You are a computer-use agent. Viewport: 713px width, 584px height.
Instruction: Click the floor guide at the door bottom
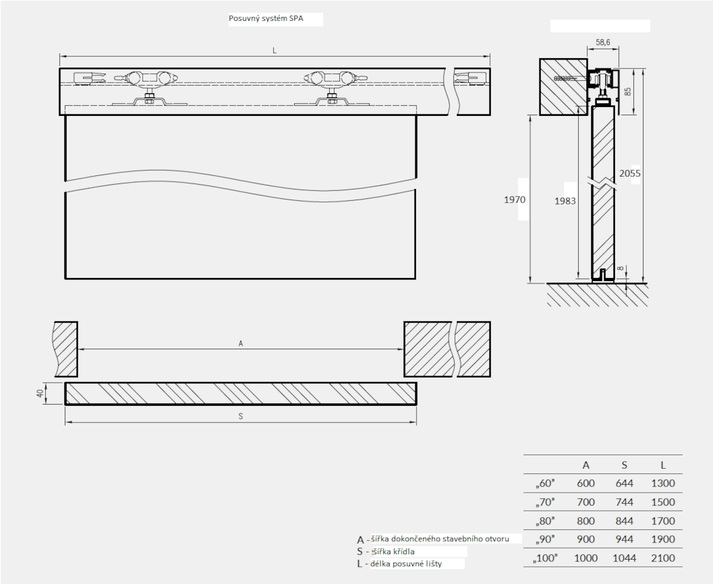point(602,274)
